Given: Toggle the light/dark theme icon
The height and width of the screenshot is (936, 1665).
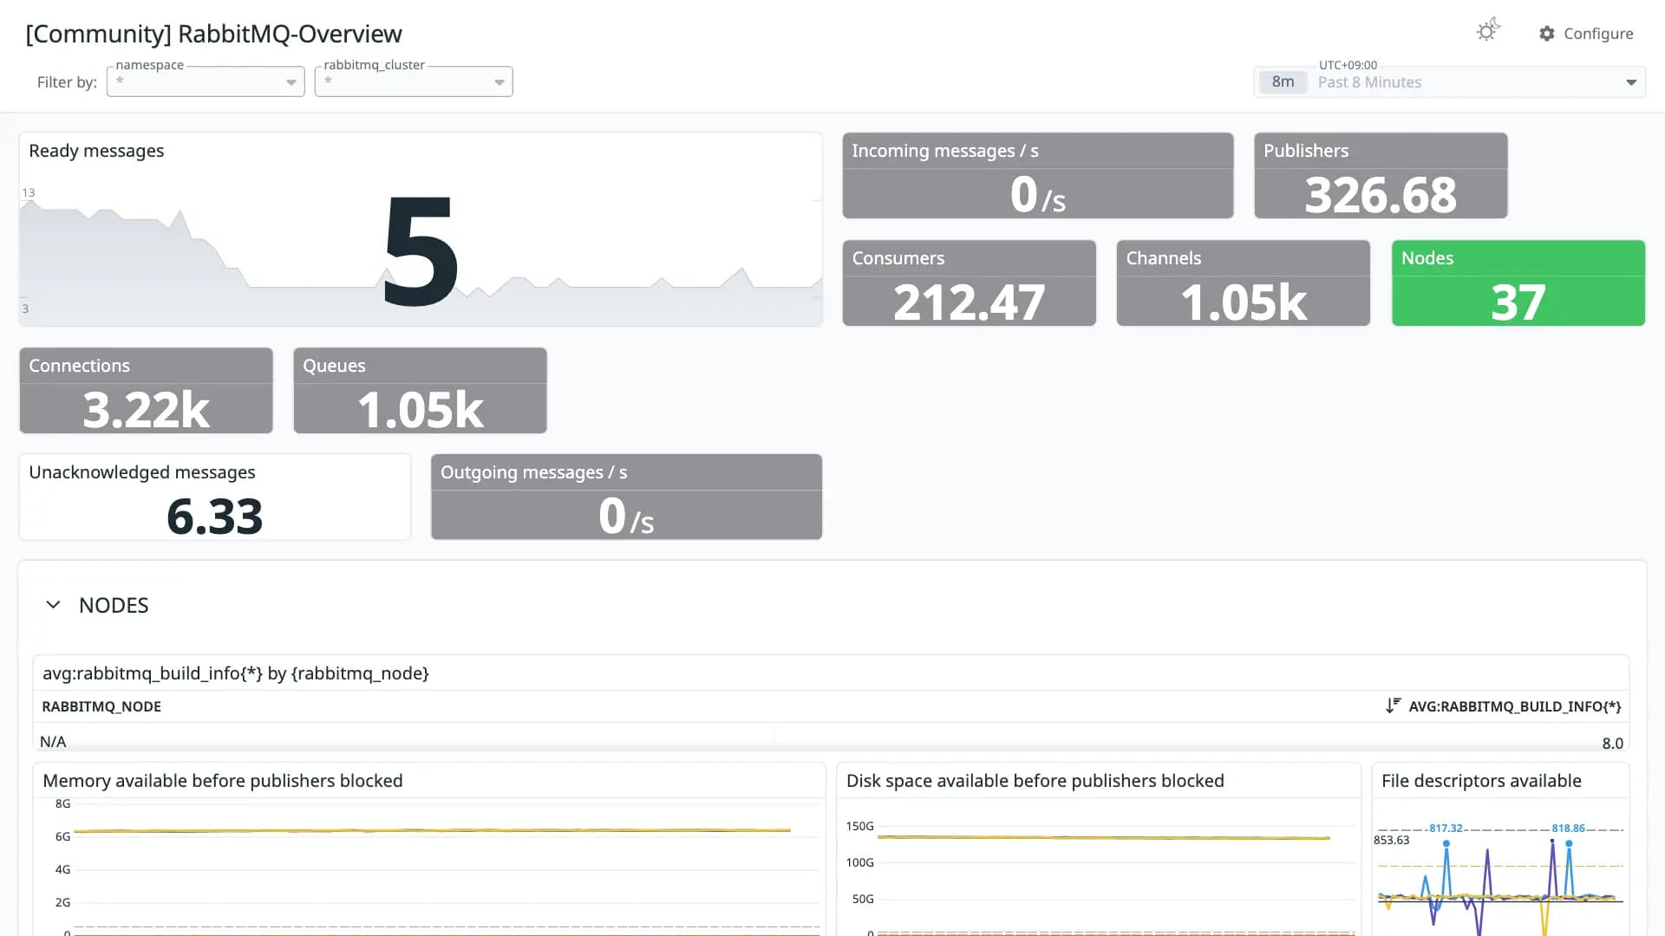Looking at the screenshot, I should pyautogui.click(x=1488, y=31).
